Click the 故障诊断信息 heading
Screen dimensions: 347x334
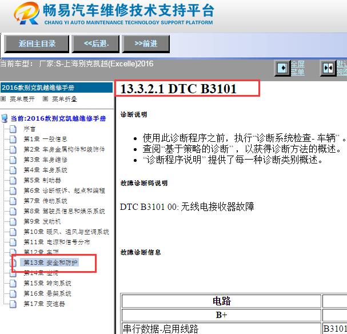[x=141, y=252]
